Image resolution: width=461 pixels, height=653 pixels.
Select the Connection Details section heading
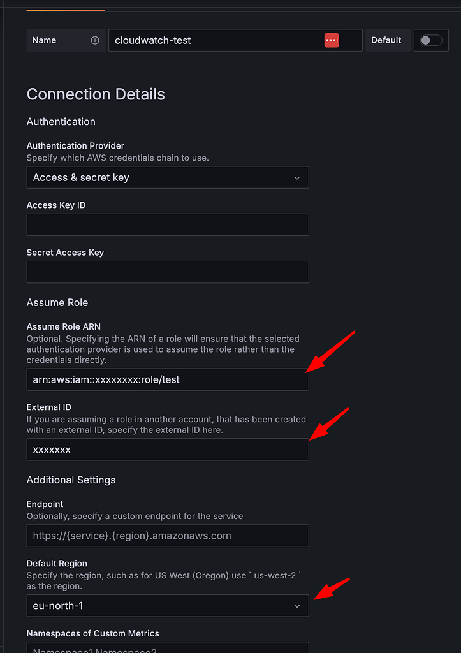coord(96,94)
